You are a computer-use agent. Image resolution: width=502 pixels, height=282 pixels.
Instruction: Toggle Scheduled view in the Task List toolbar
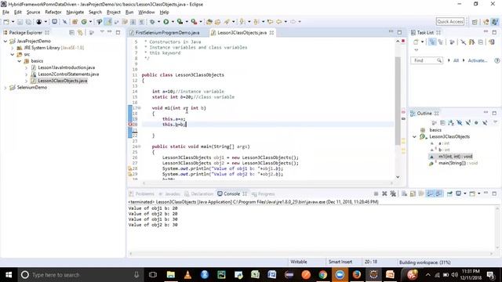[441, 42]
